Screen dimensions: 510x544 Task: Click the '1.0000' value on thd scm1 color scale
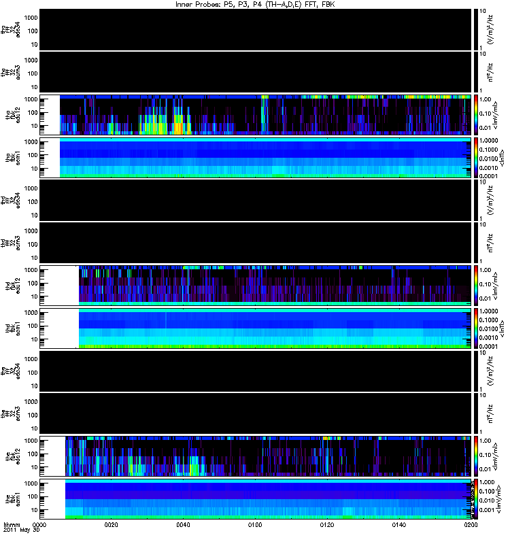pyautogui.click(x=488, y=311)
